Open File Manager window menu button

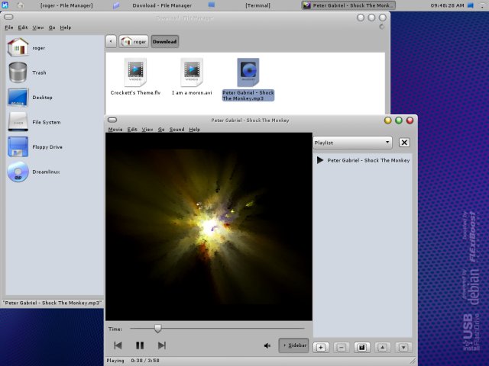click(8, 17)
